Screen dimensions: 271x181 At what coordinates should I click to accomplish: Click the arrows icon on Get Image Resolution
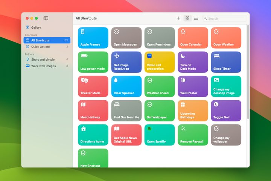point(117,56)
